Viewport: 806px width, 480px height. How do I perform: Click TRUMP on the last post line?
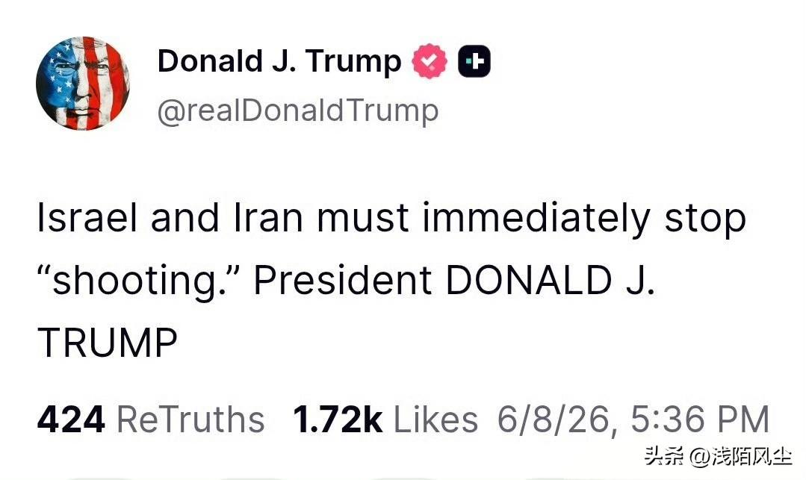[108, 343]
